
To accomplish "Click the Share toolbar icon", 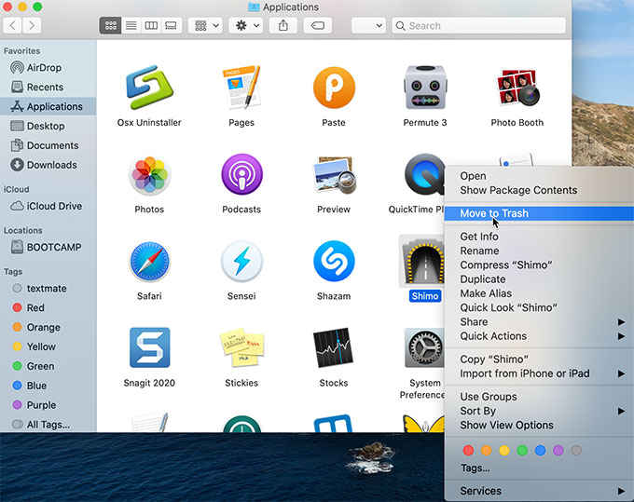I will [283, 26].
